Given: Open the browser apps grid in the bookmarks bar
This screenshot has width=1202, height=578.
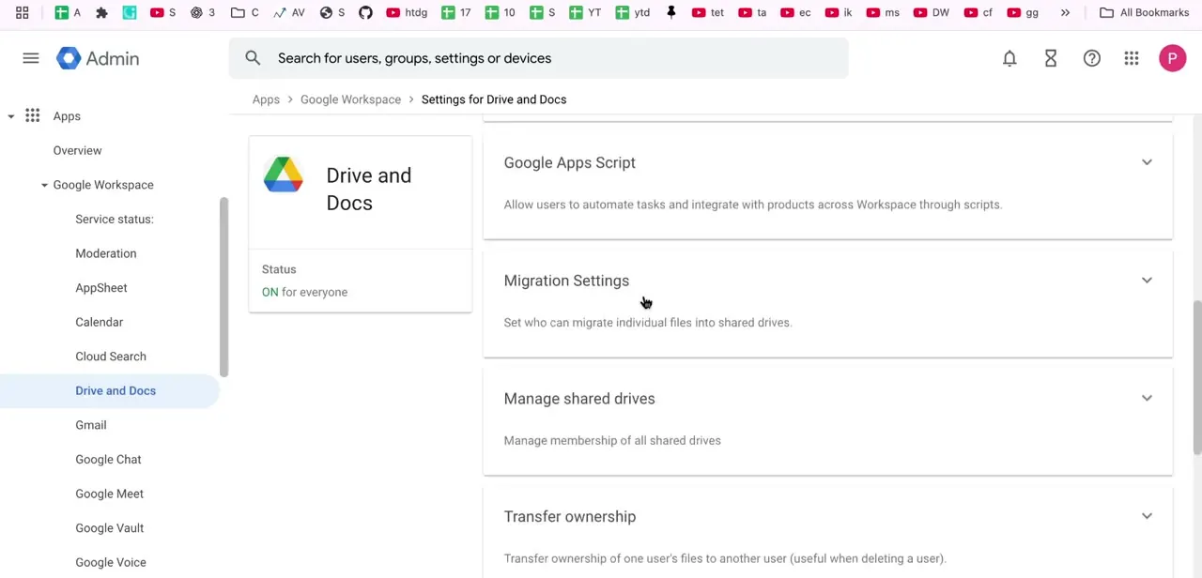Looking at the screenshot, I should pos(22,12).
